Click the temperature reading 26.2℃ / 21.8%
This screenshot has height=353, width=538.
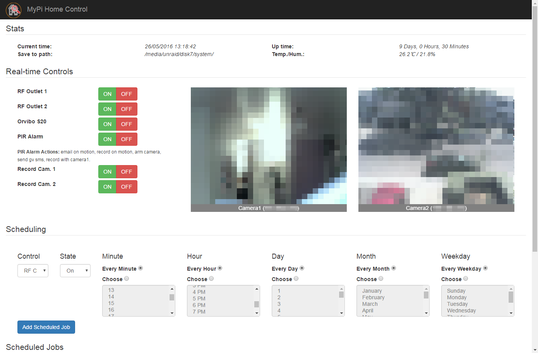coord(417,54)
